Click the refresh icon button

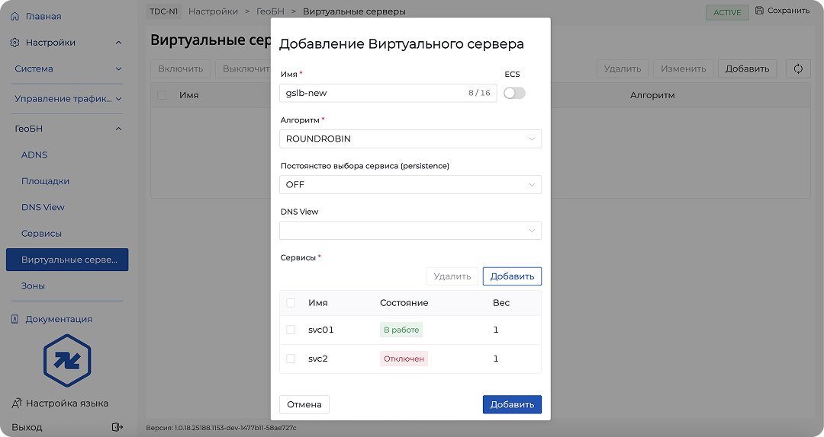click(x=798, y=69)
